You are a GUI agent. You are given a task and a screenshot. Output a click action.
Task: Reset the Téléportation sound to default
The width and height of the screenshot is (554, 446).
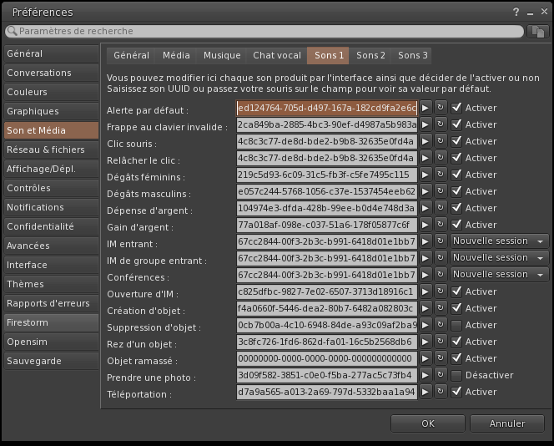(x=441, y=392)
